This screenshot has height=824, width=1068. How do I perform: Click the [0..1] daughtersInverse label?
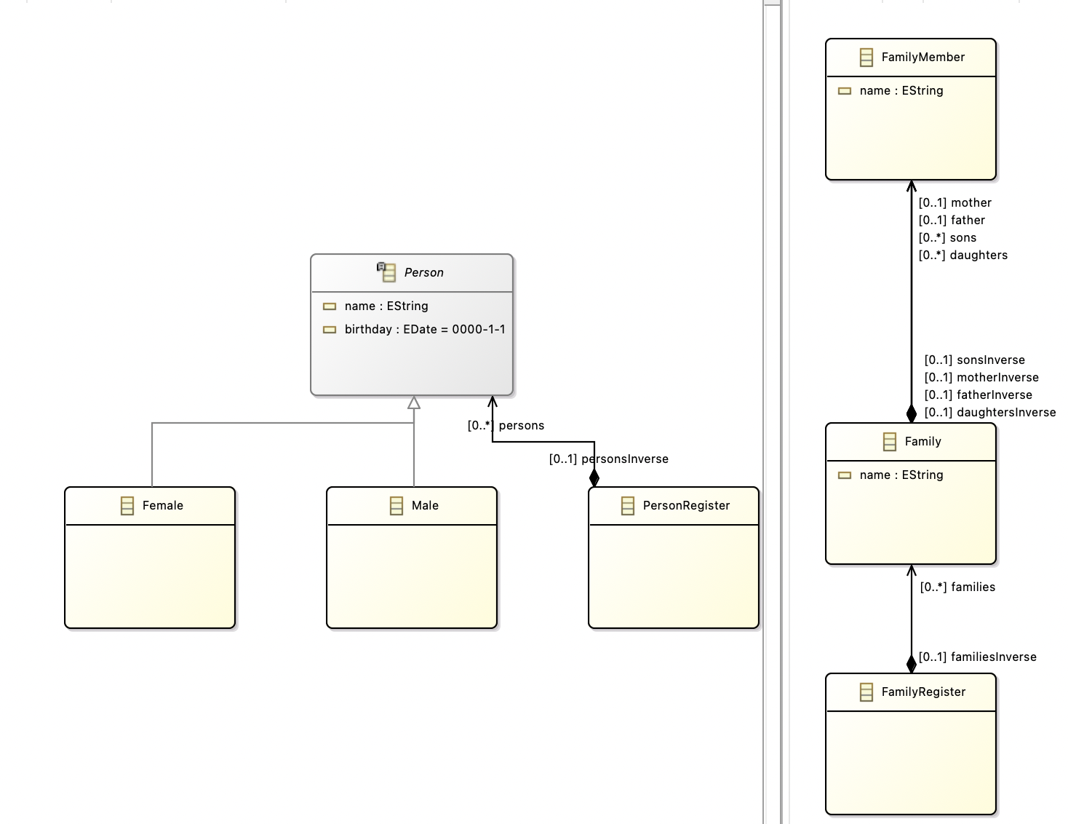click(990, 413)
